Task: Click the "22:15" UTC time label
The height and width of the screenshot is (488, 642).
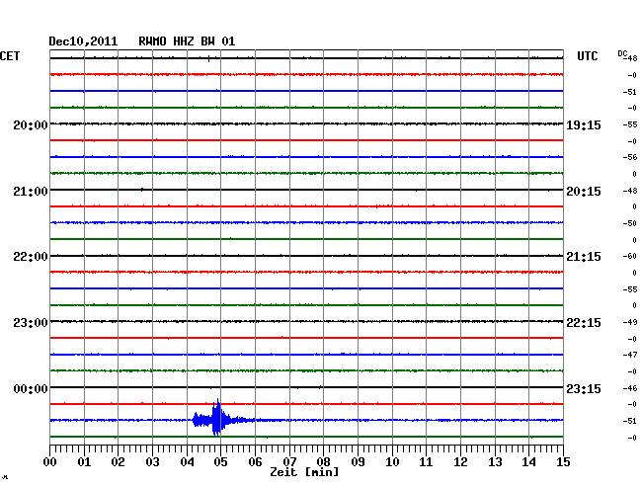Action: pos(584,323)
